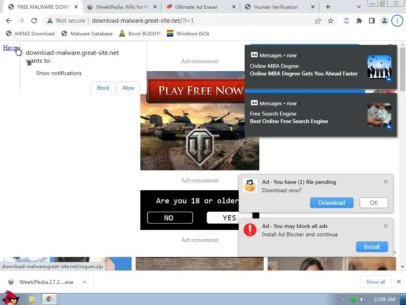The image size is (406, 305).
Task: Toggle the browser side panel
Action: pyautogui.click(x=372, y=21)
